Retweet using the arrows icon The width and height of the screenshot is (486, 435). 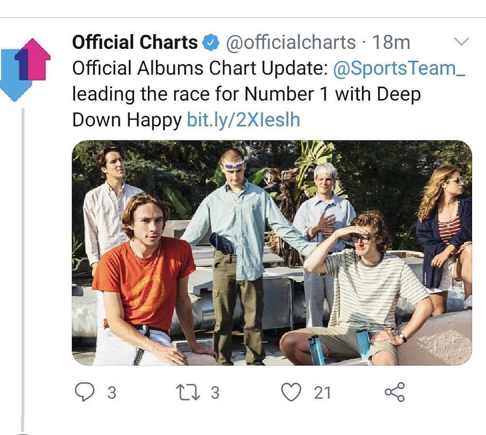(187, 392)
